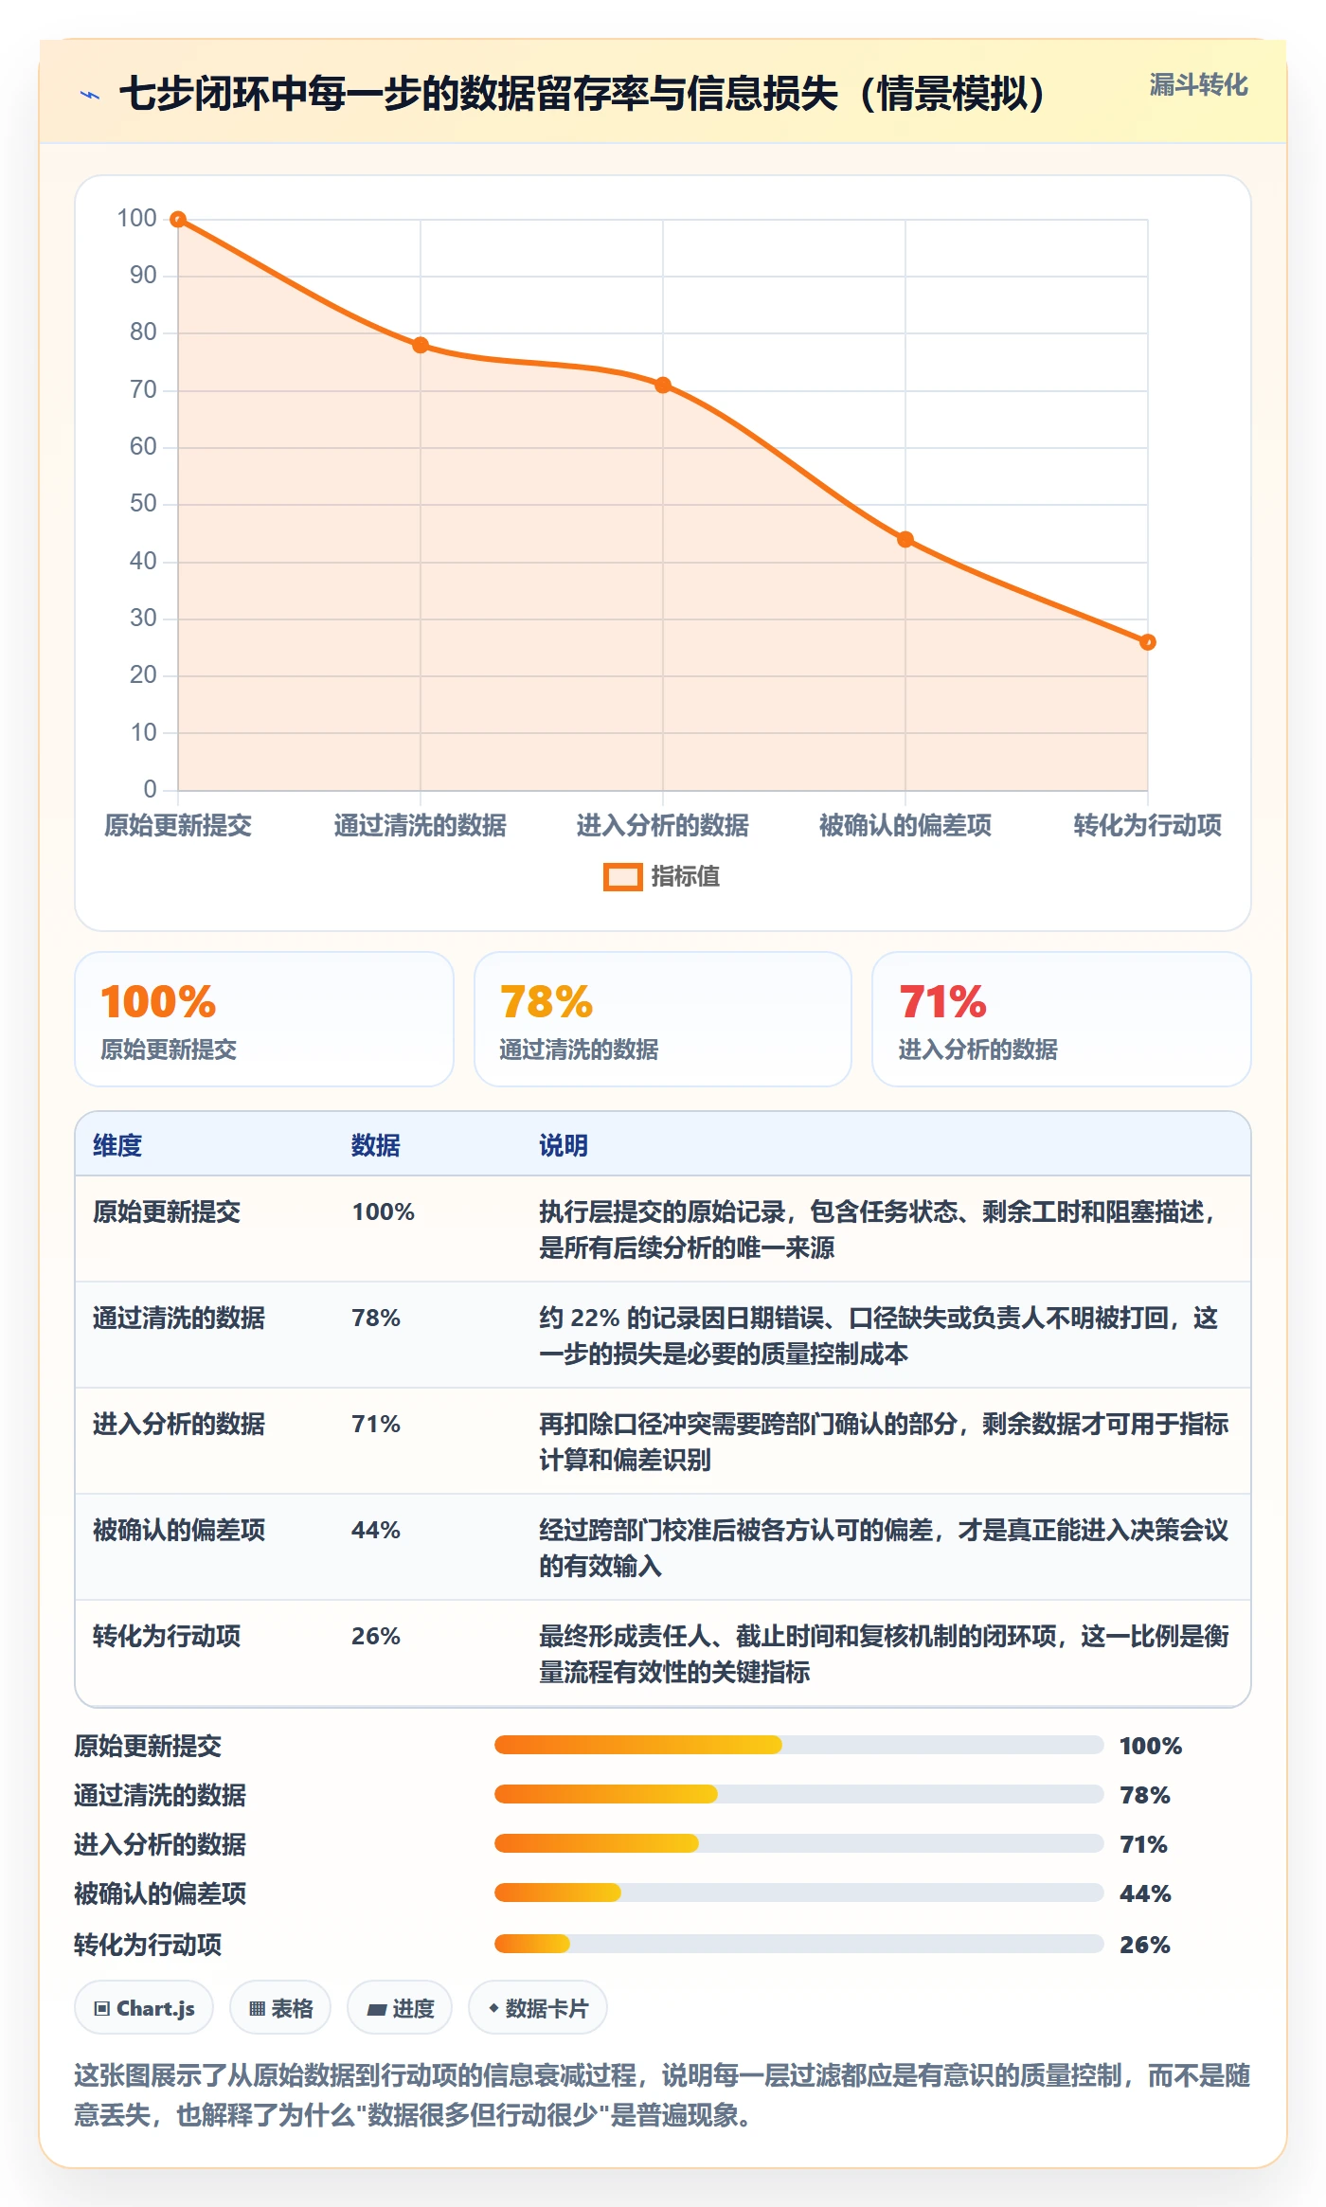Screen dimensions: 1326x2207
Task: Click the 44% label beside progress bar
Action: point(1145,1893)
